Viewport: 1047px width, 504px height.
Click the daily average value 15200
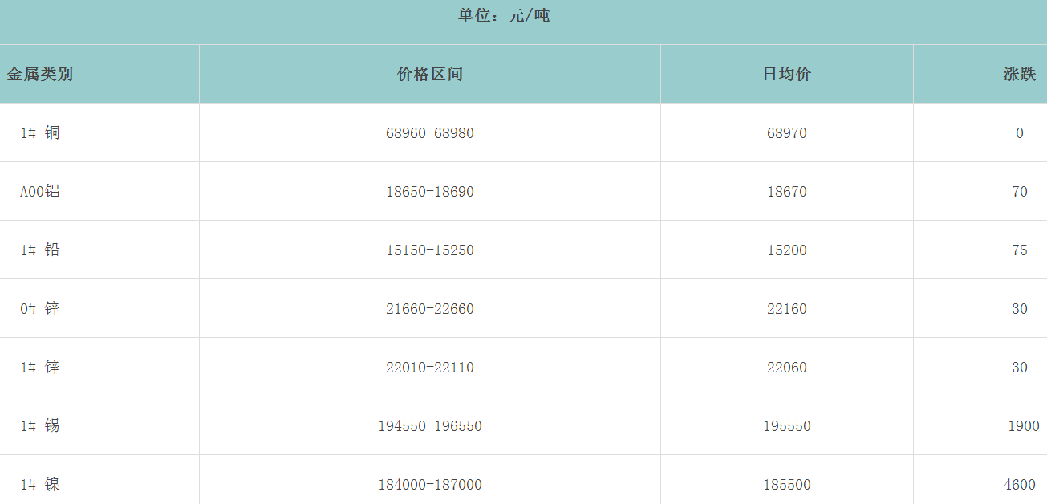(x=786, y=250)
